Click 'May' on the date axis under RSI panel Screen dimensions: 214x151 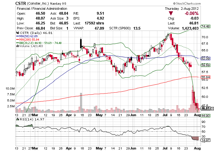(x=99, y=148)
